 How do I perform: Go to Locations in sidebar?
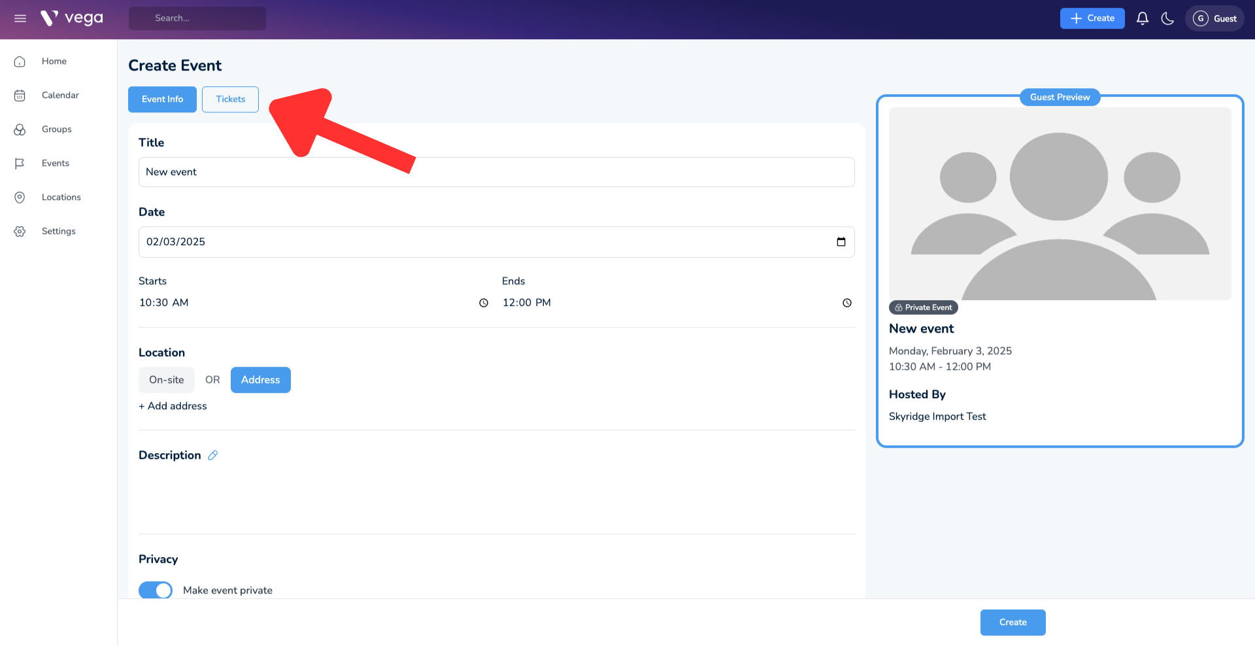pyautogui.click(x=61, y=197)
